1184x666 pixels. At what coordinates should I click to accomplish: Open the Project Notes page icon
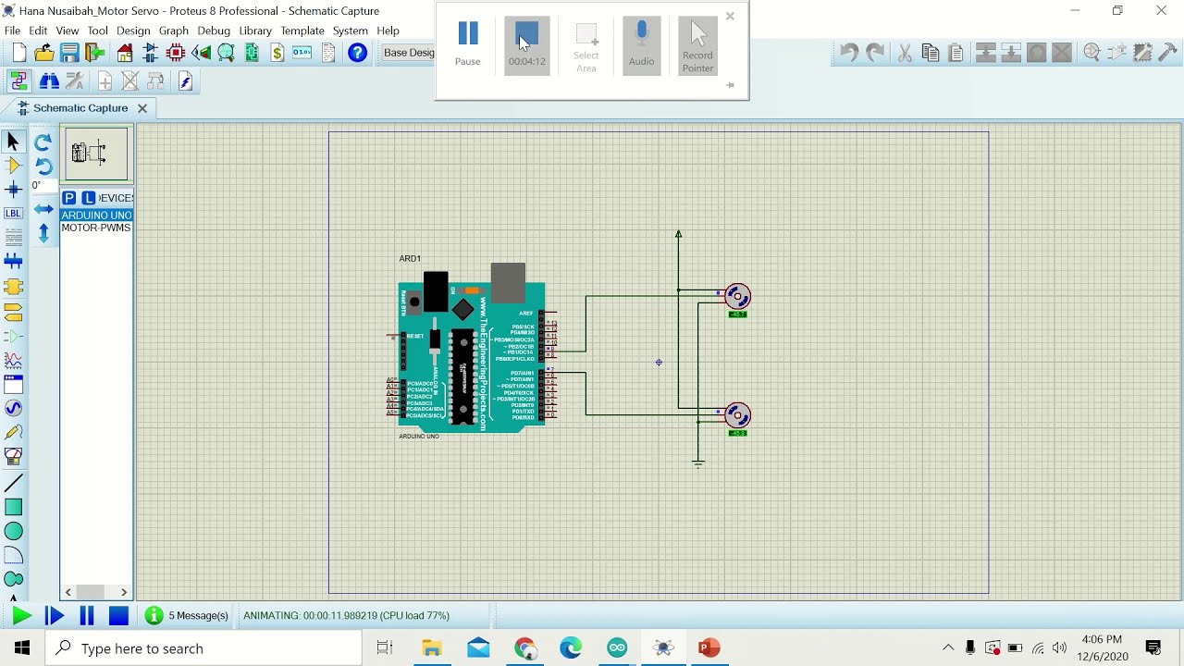coord(328,53)
